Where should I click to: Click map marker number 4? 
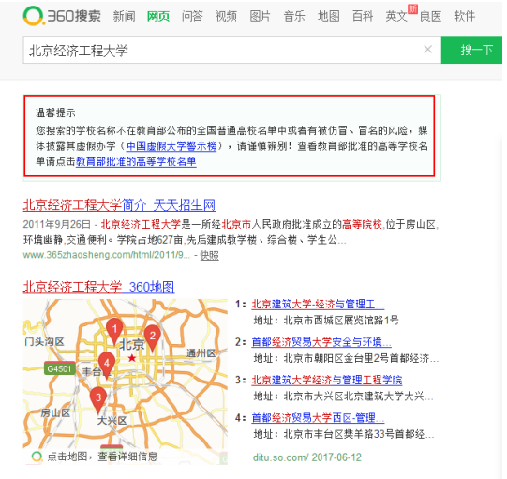coord(107,366)
